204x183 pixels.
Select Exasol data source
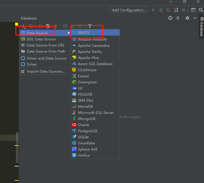pyautogui.click(x=95, y=76)
